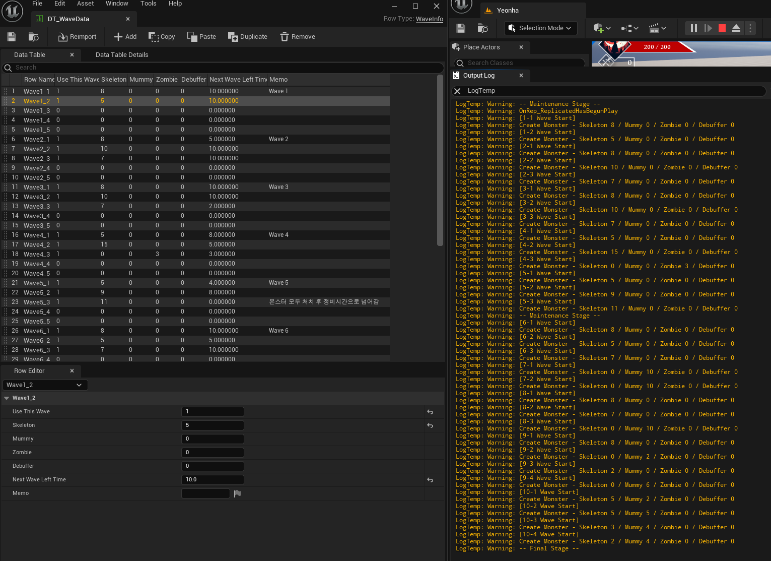Open the File menu
The height and width of the screenshot is (561, 771).
coord(37,4)
